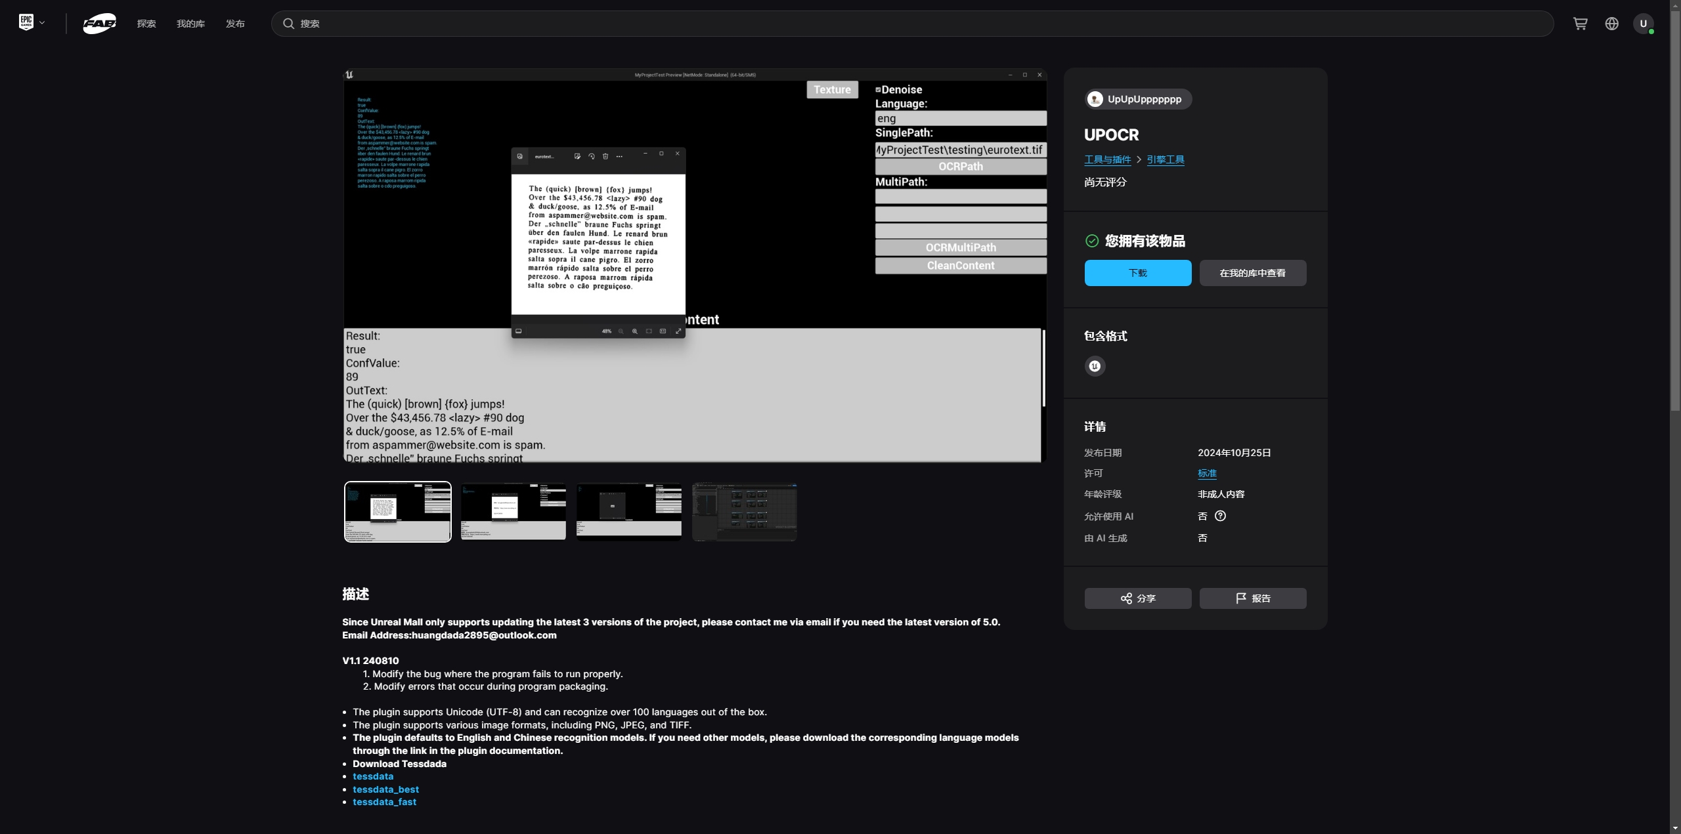Click the Unreal Engine format icon
This screenshot has height=834, width=1681.
tap(1095, 366)
